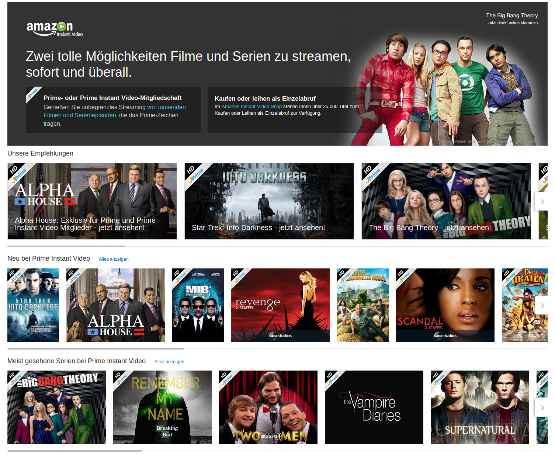Open the 'von tausenden Filmen und Serienepisoden' link
This screenshot has height=455, width=555.
click(115, 111)
